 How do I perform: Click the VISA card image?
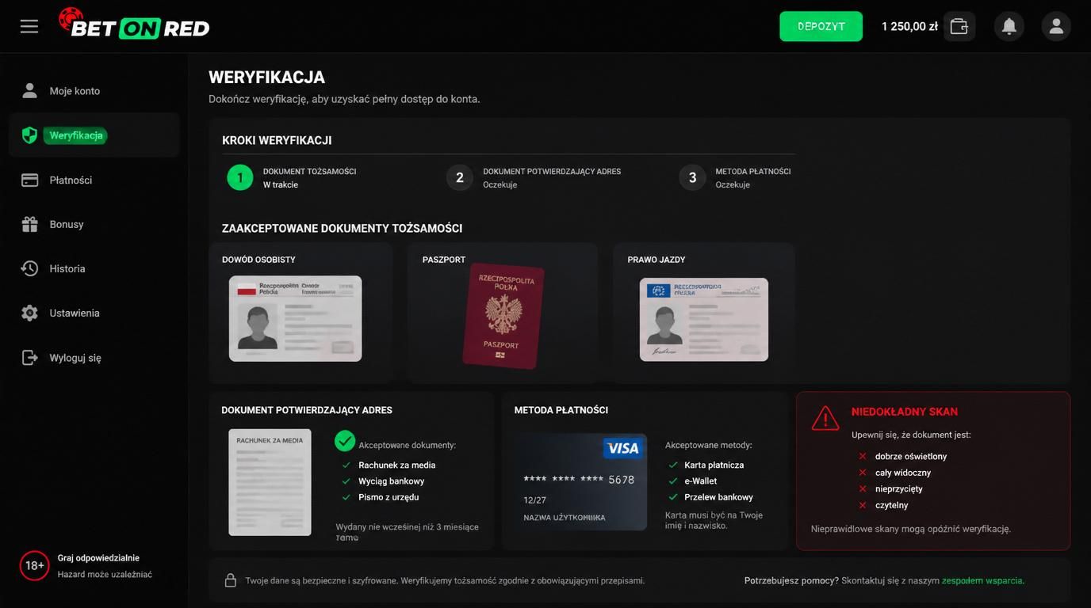point(580,481)
